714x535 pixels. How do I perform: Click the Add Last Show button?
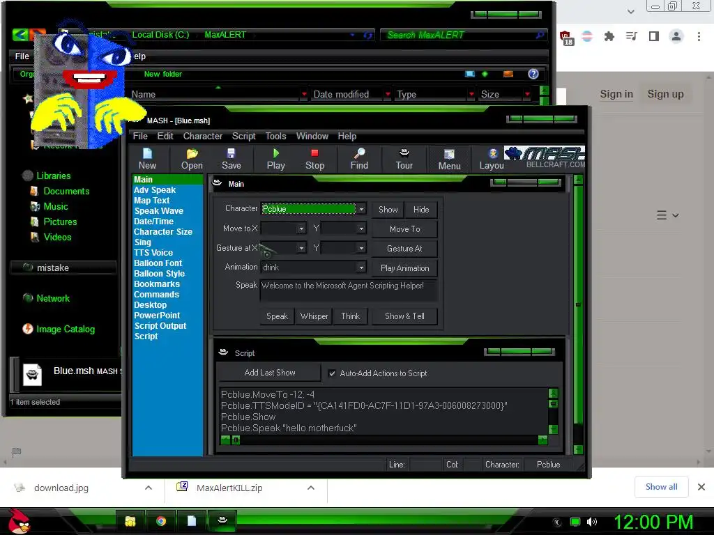[x=270, y=372]
